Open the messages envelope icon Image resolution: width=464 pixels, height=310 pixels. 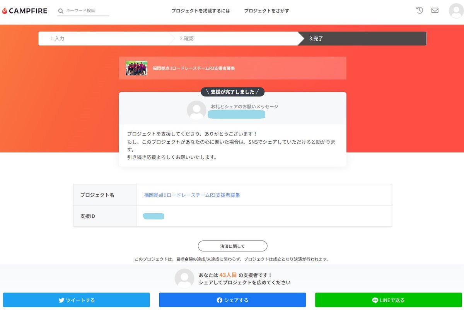tap(435, 10)
